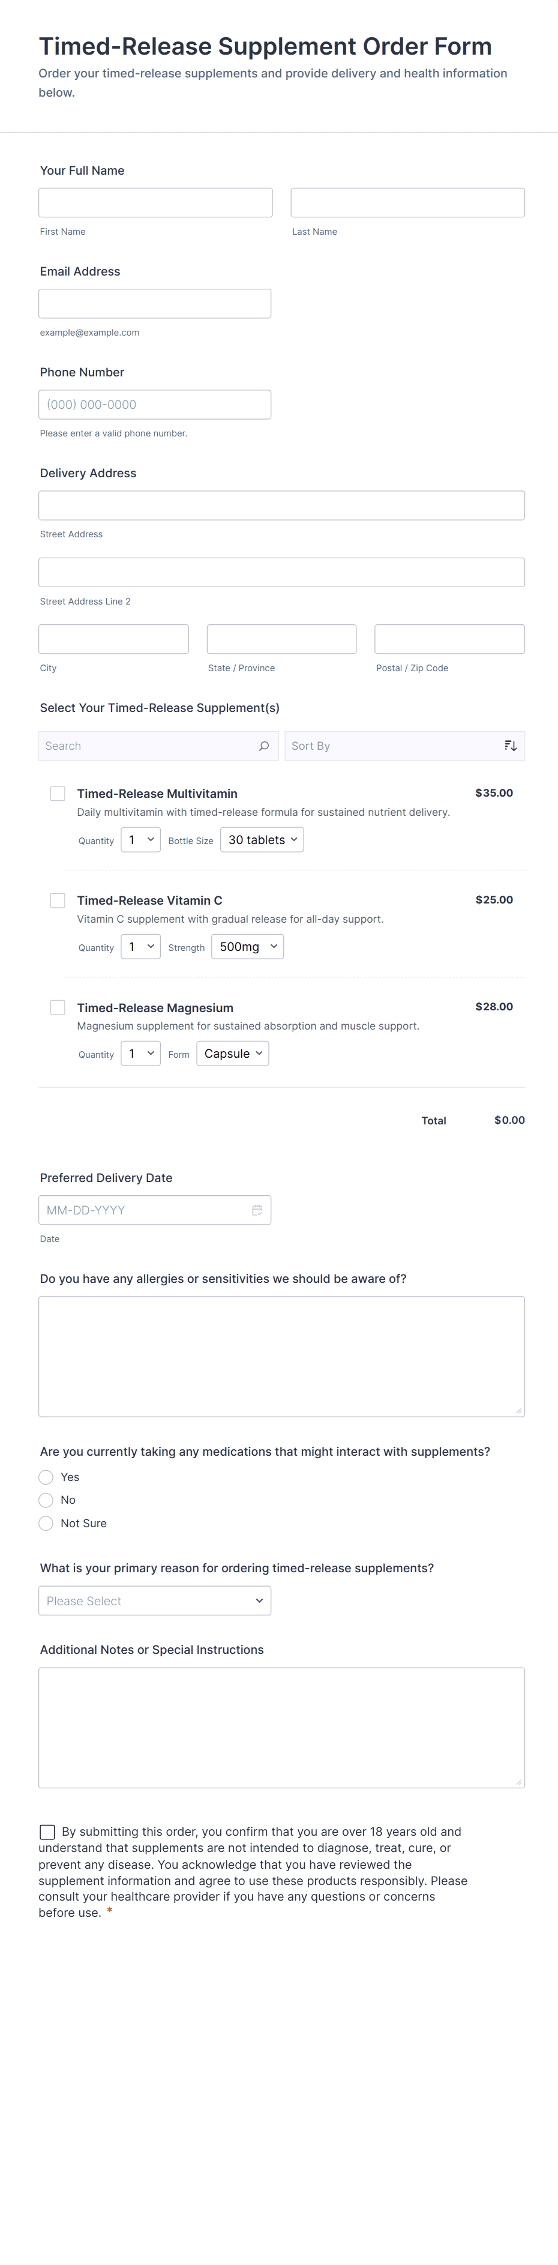Screen dimensions: 558x2265
Task: Click the First Name input field
Action: pos(155,202)
